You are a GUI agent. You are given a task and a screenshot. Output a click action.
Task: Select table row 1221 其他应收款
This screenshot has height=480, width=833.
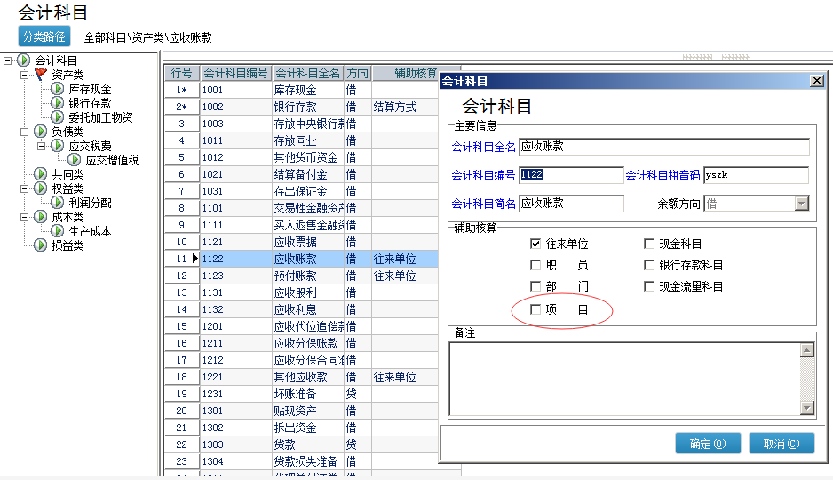[x=301, y=377]
